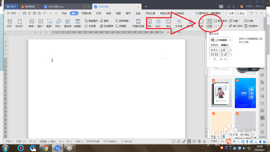The image size is (270, 152).
Task: Expand the undo history dropdown arrow
Action: click(47, 13)
